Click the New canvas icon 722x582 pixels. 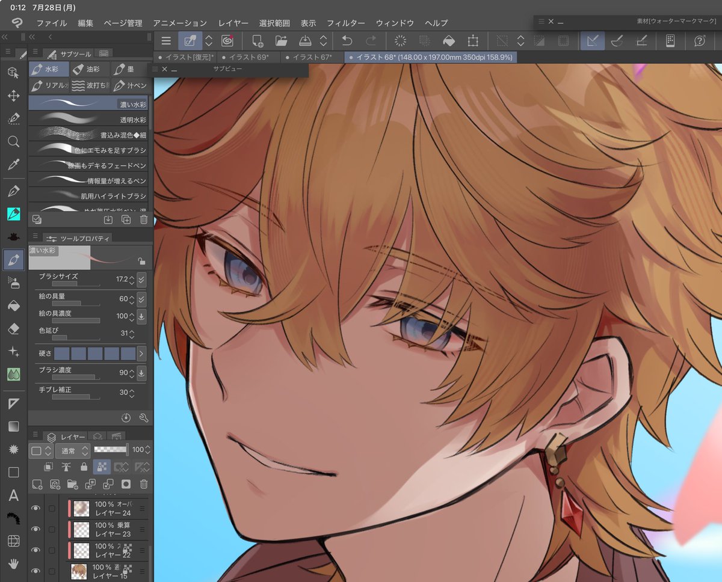tap(258, 41)
